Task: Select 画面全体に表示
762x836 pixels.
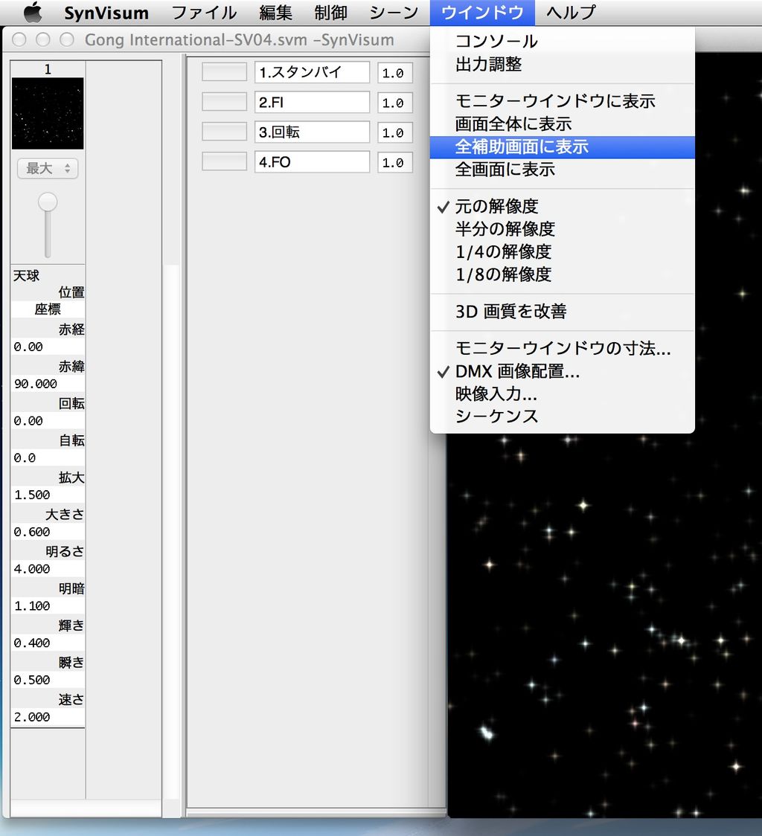Action: (x=563, y=123)
